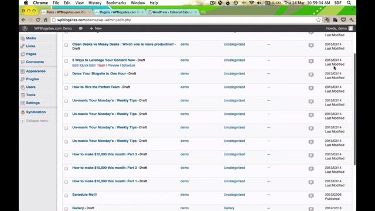The image size is (375, 211).
Task: Open the comments bubble in admin bar
Action: pos(81,29)
